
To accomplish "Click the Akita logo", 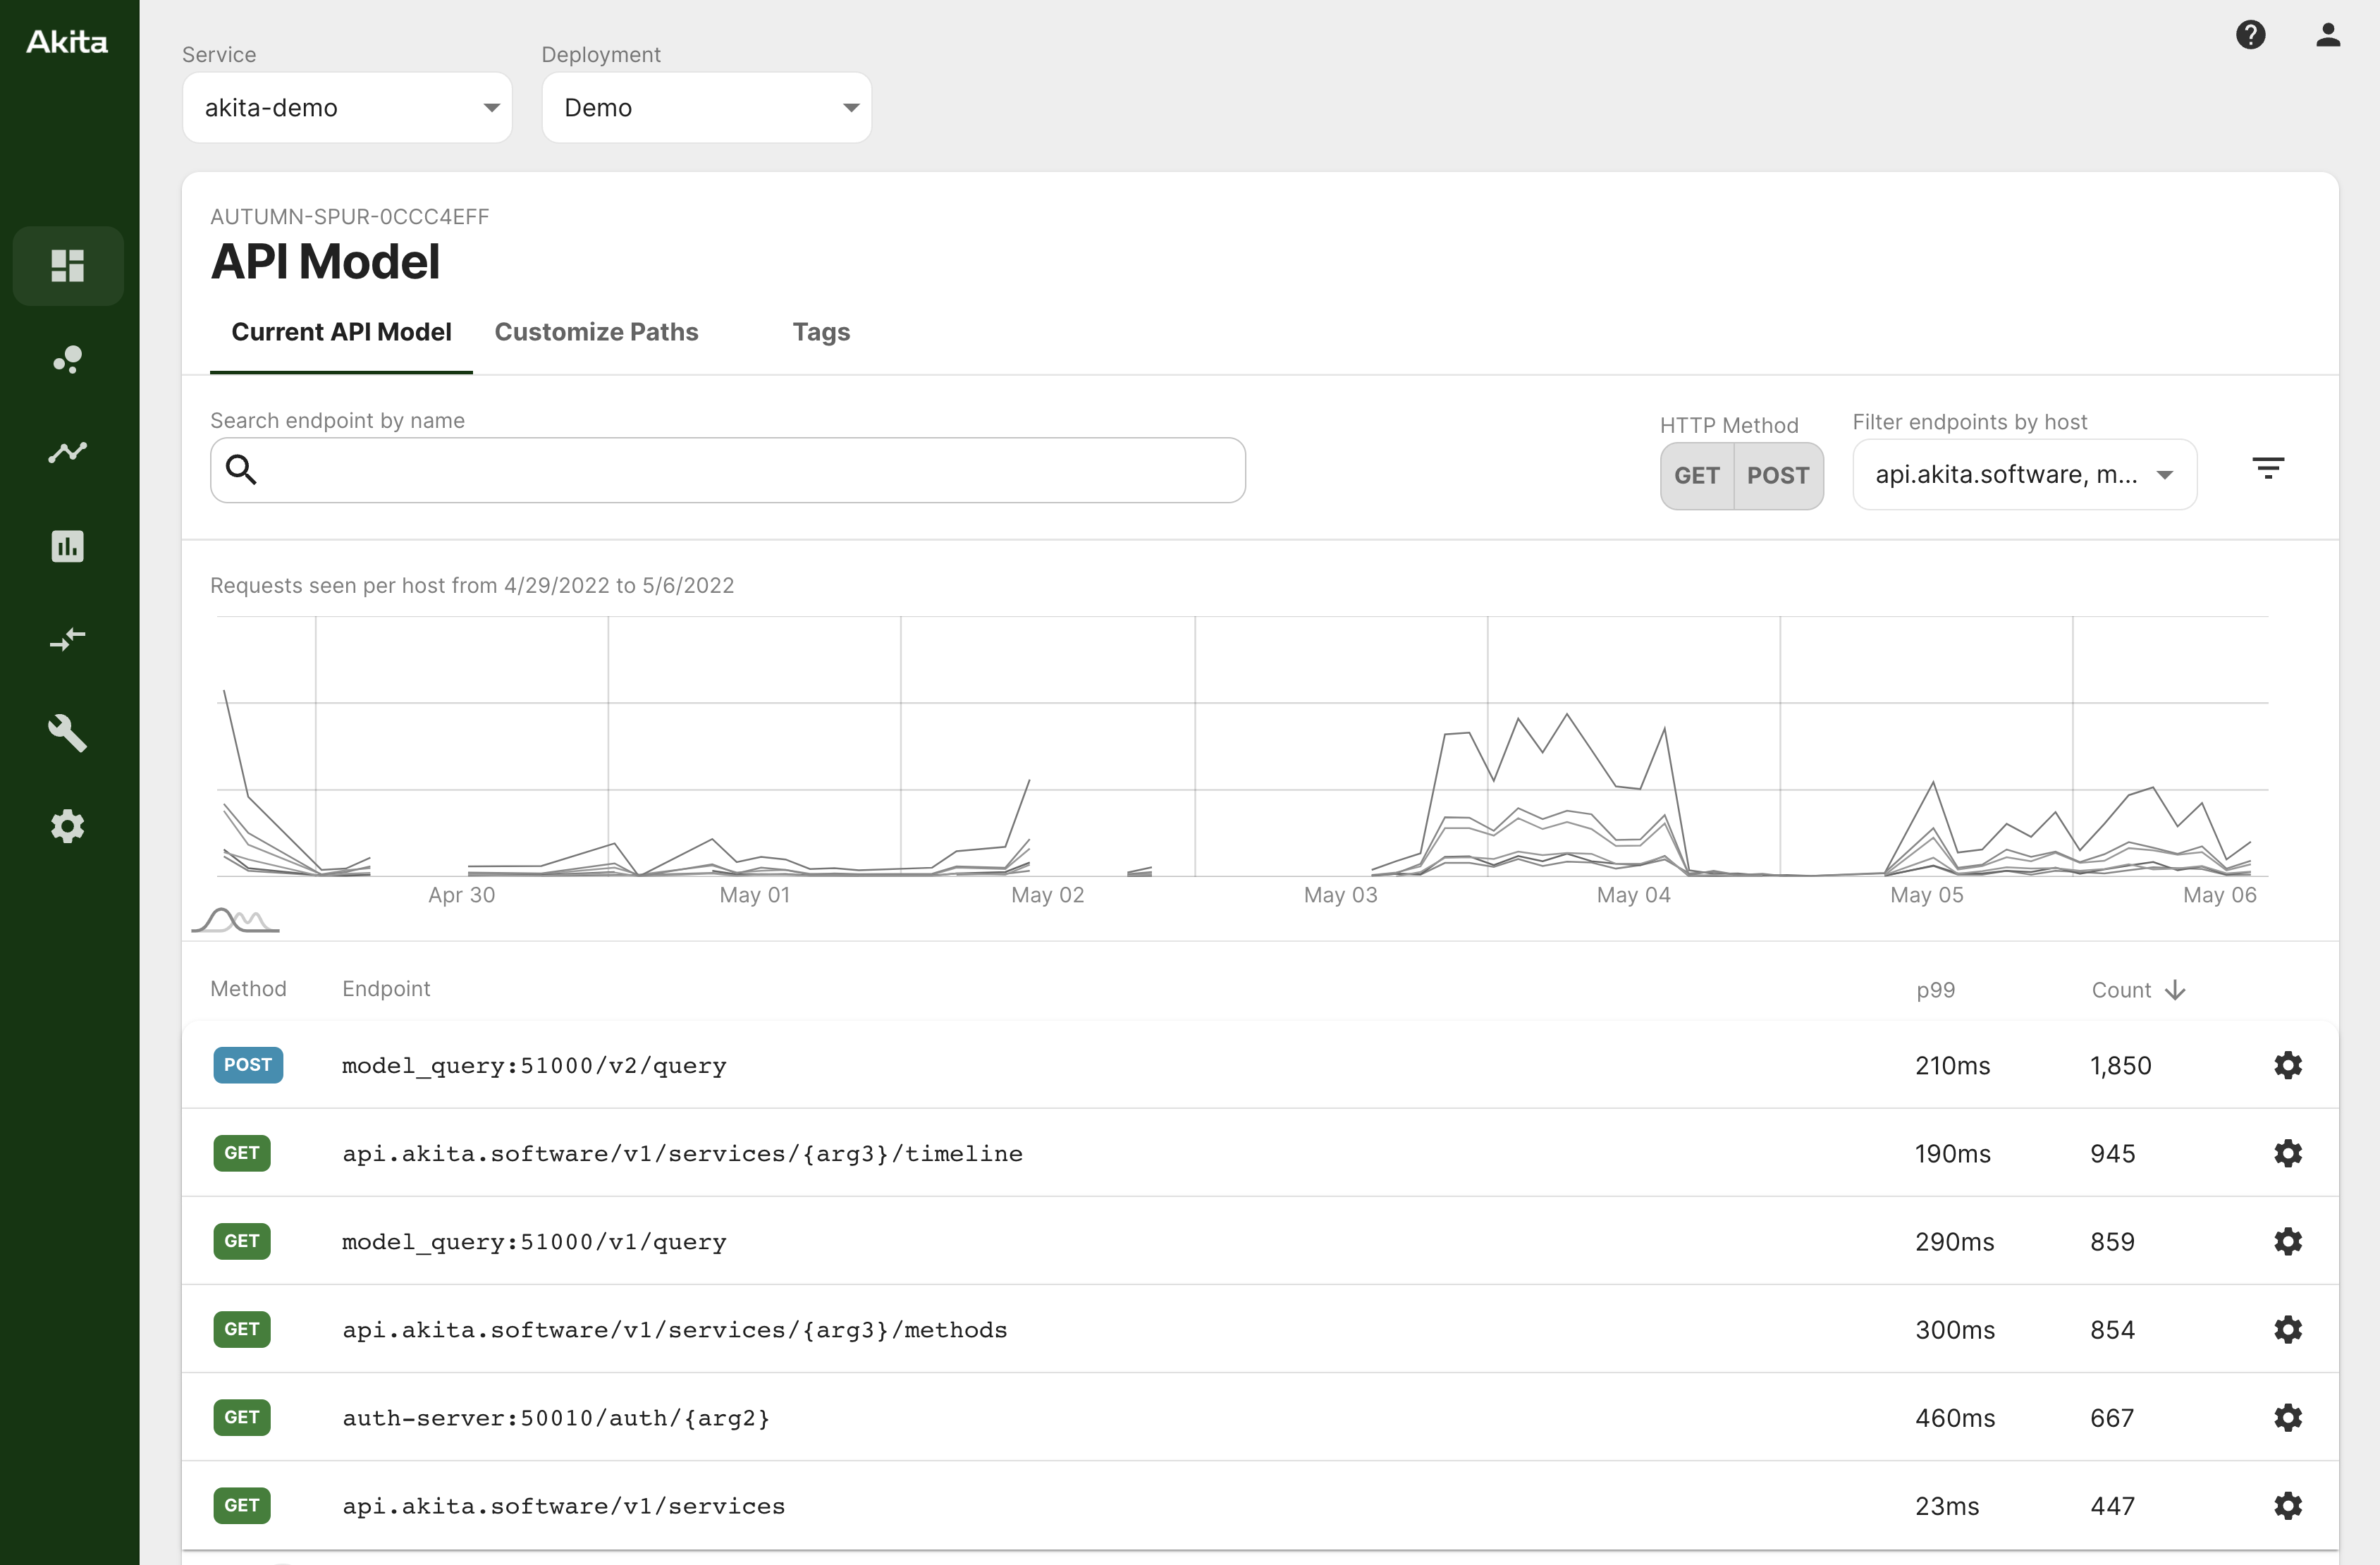I will pos(67,42).
